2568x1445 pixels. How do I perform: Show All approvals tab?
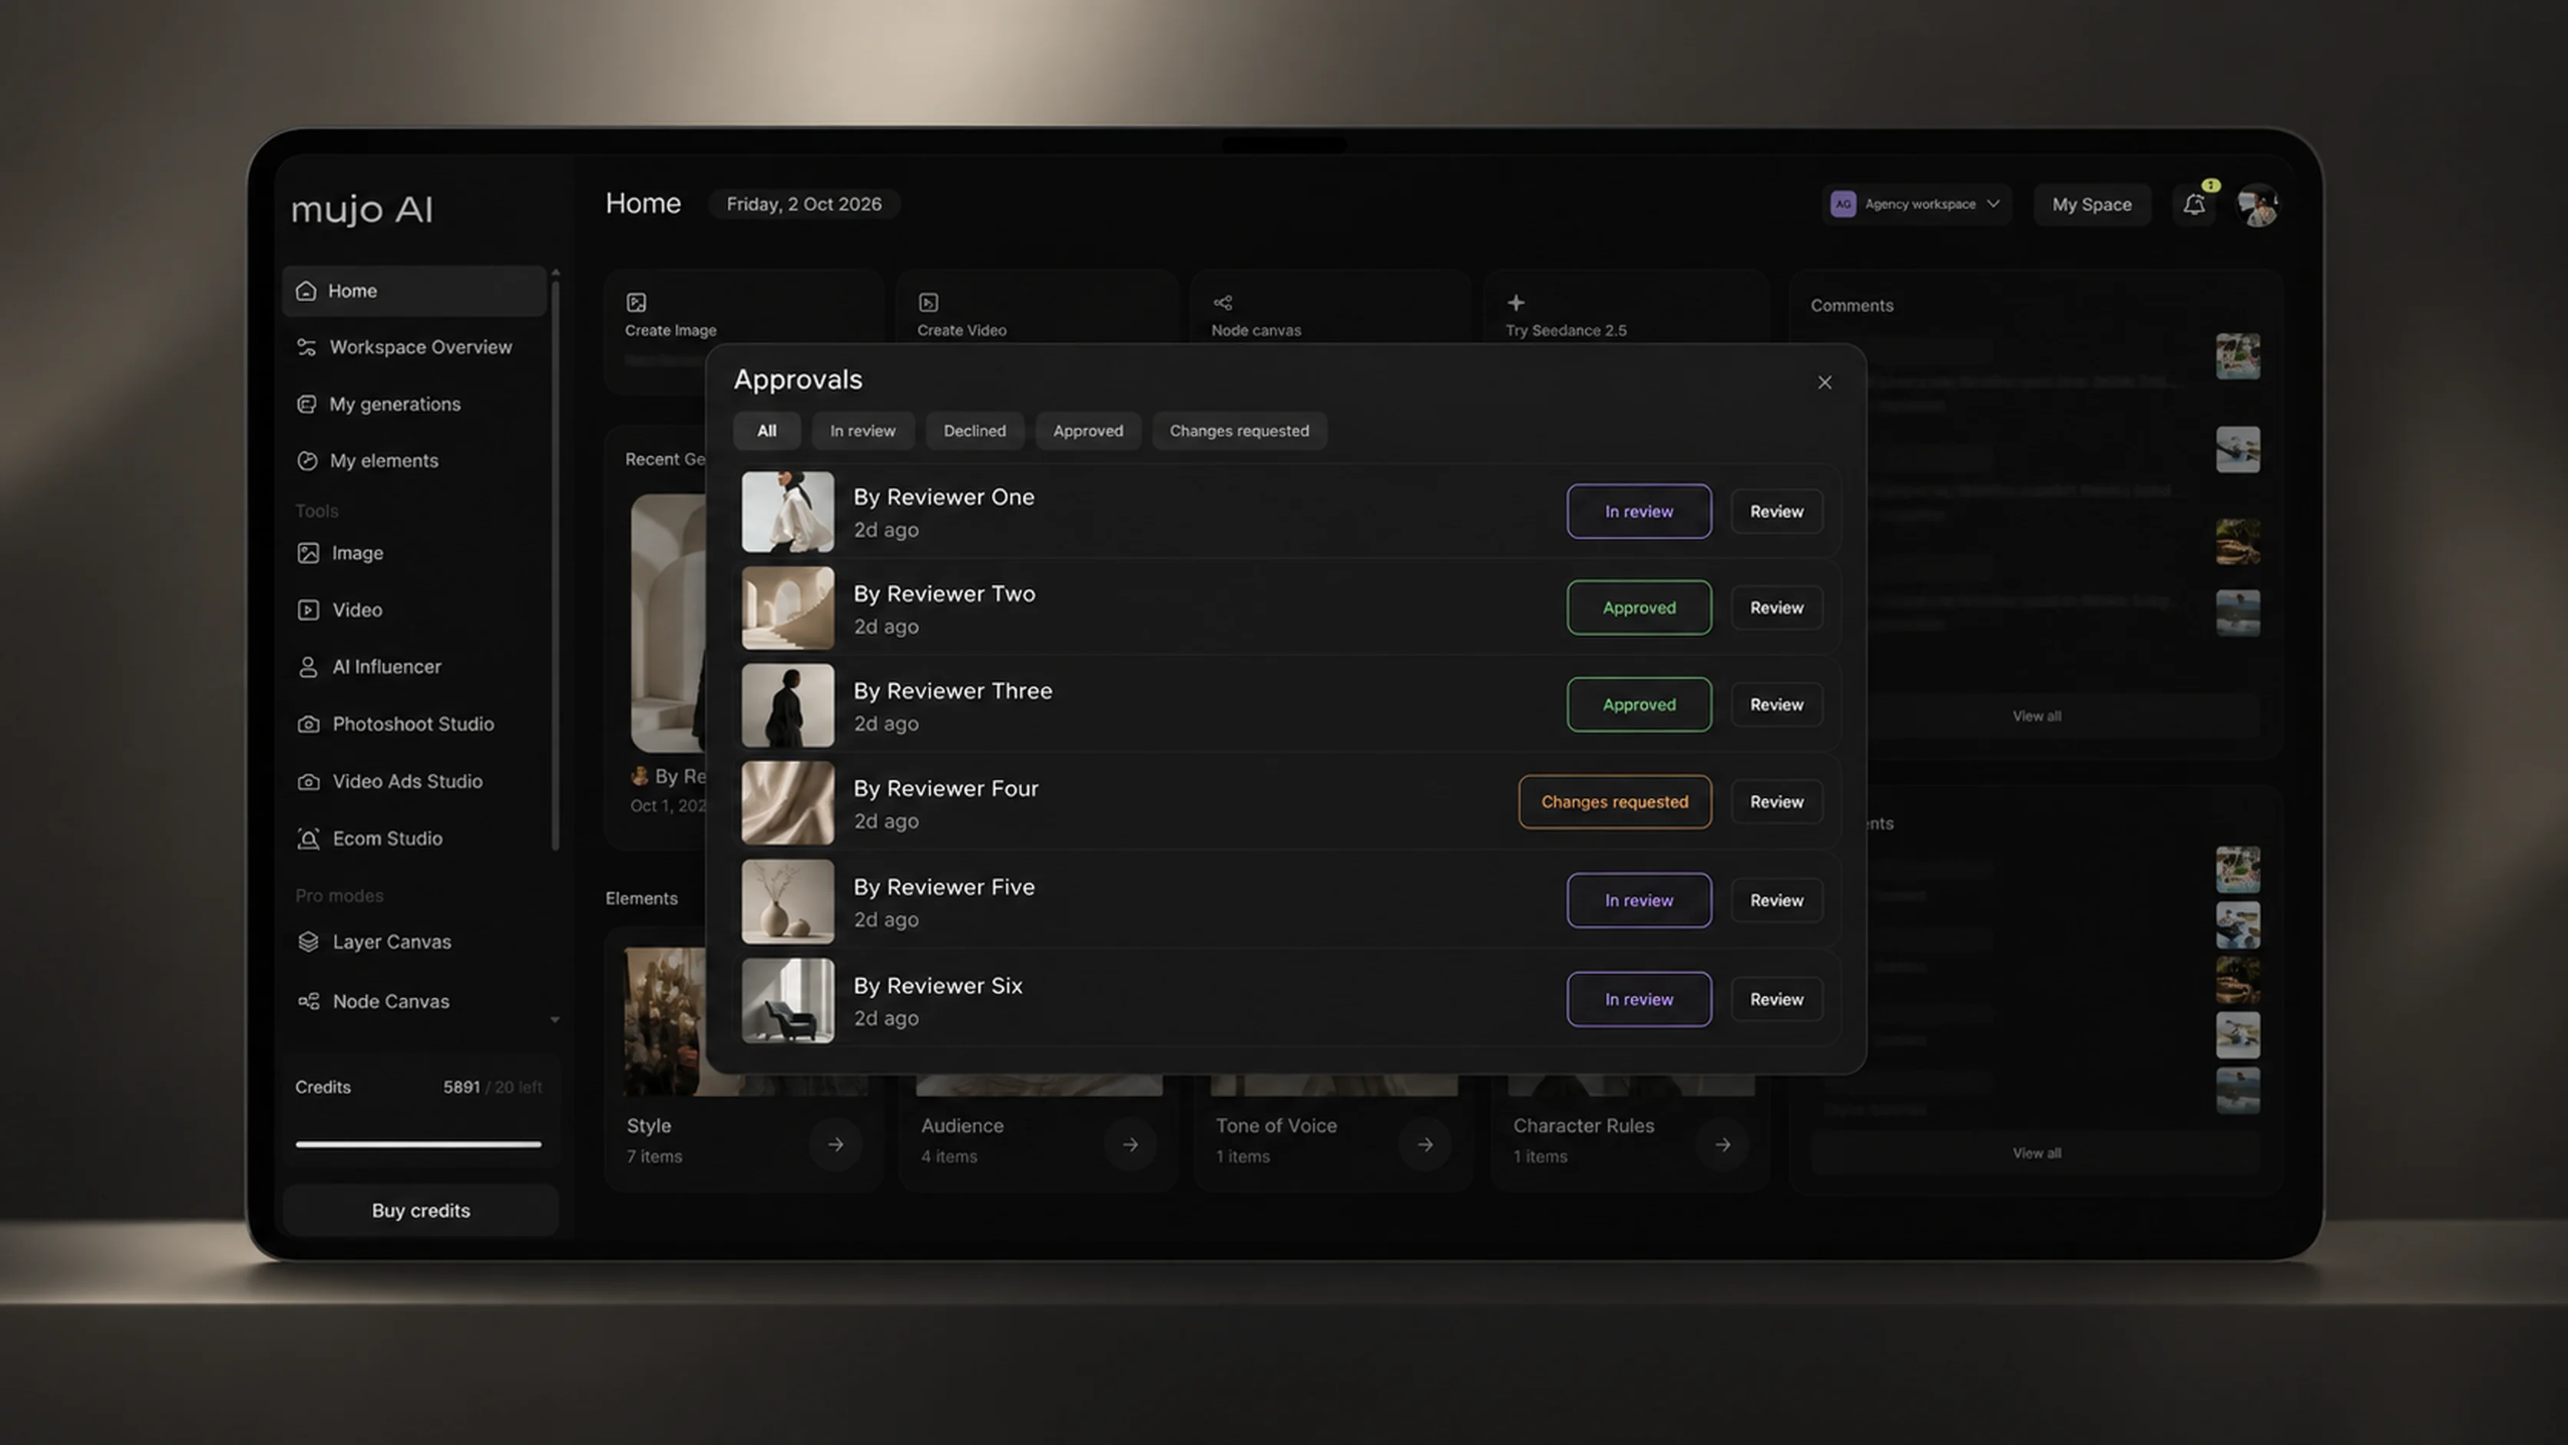pos(766,431)
